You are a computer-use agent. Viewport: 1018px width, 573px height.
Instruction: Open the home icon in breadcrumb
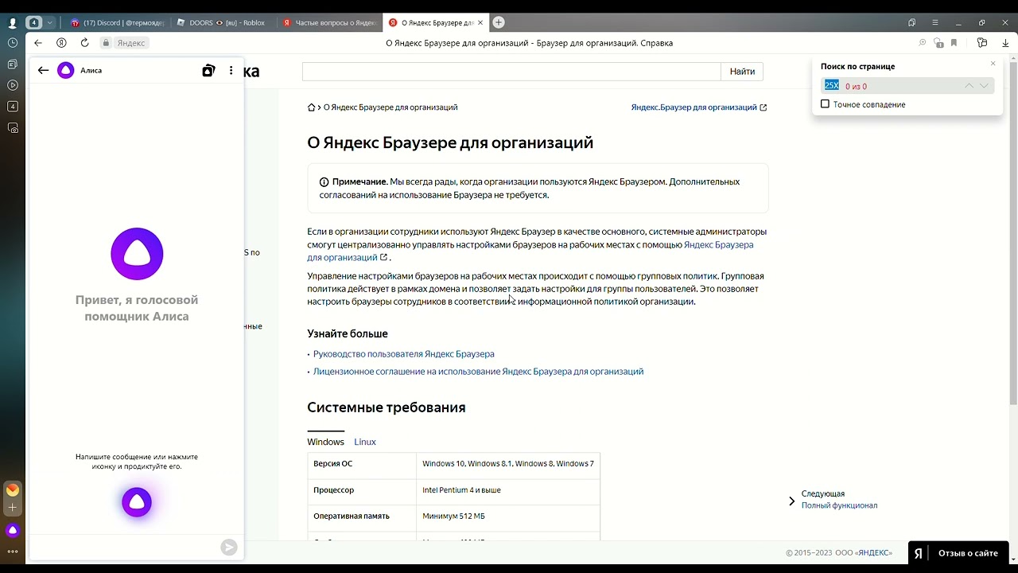point(312,107)
